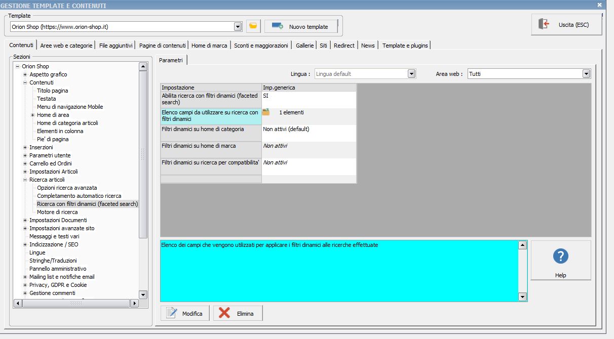Screen dimensions: 614x339
Task: Switch to Home di marca tab
Action: (x=209, y=46)
